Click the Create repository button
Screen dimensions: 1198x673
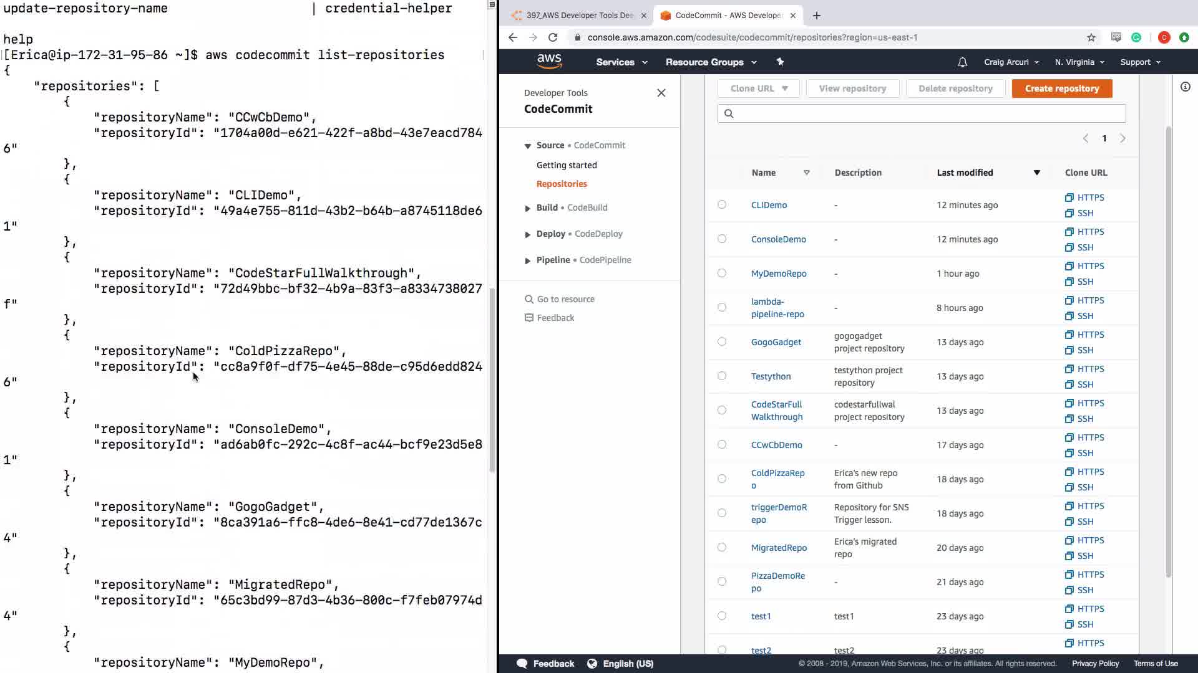1061,88
